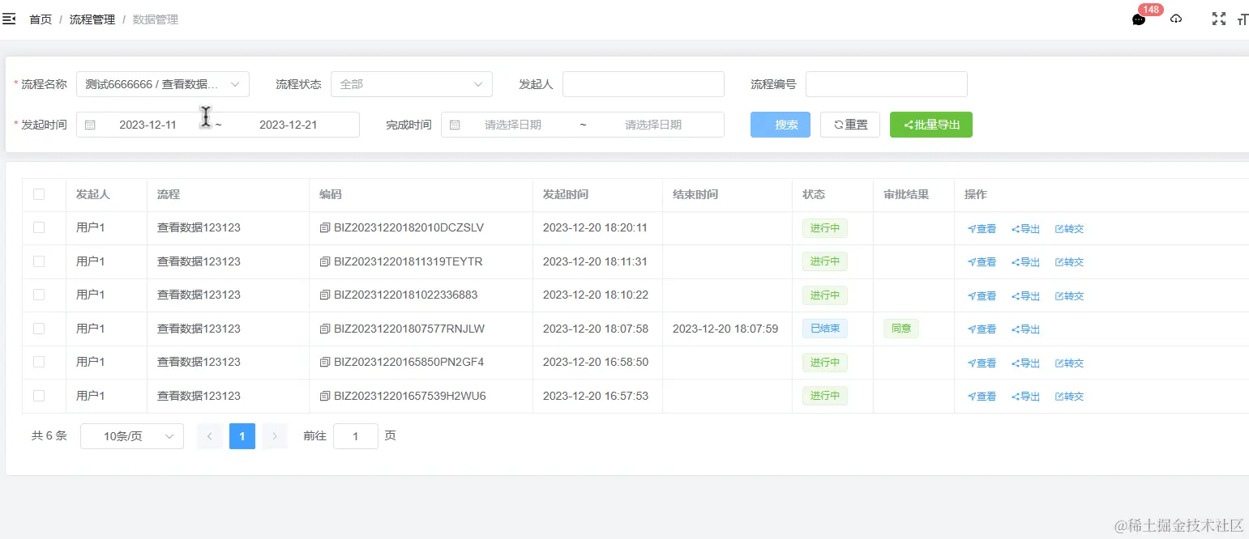Check the row BIZ202312201811319TEYTR checkbox

[x=39, y=261]
